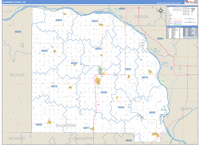Click the city marker in ZIP 68003

(141, 117)
